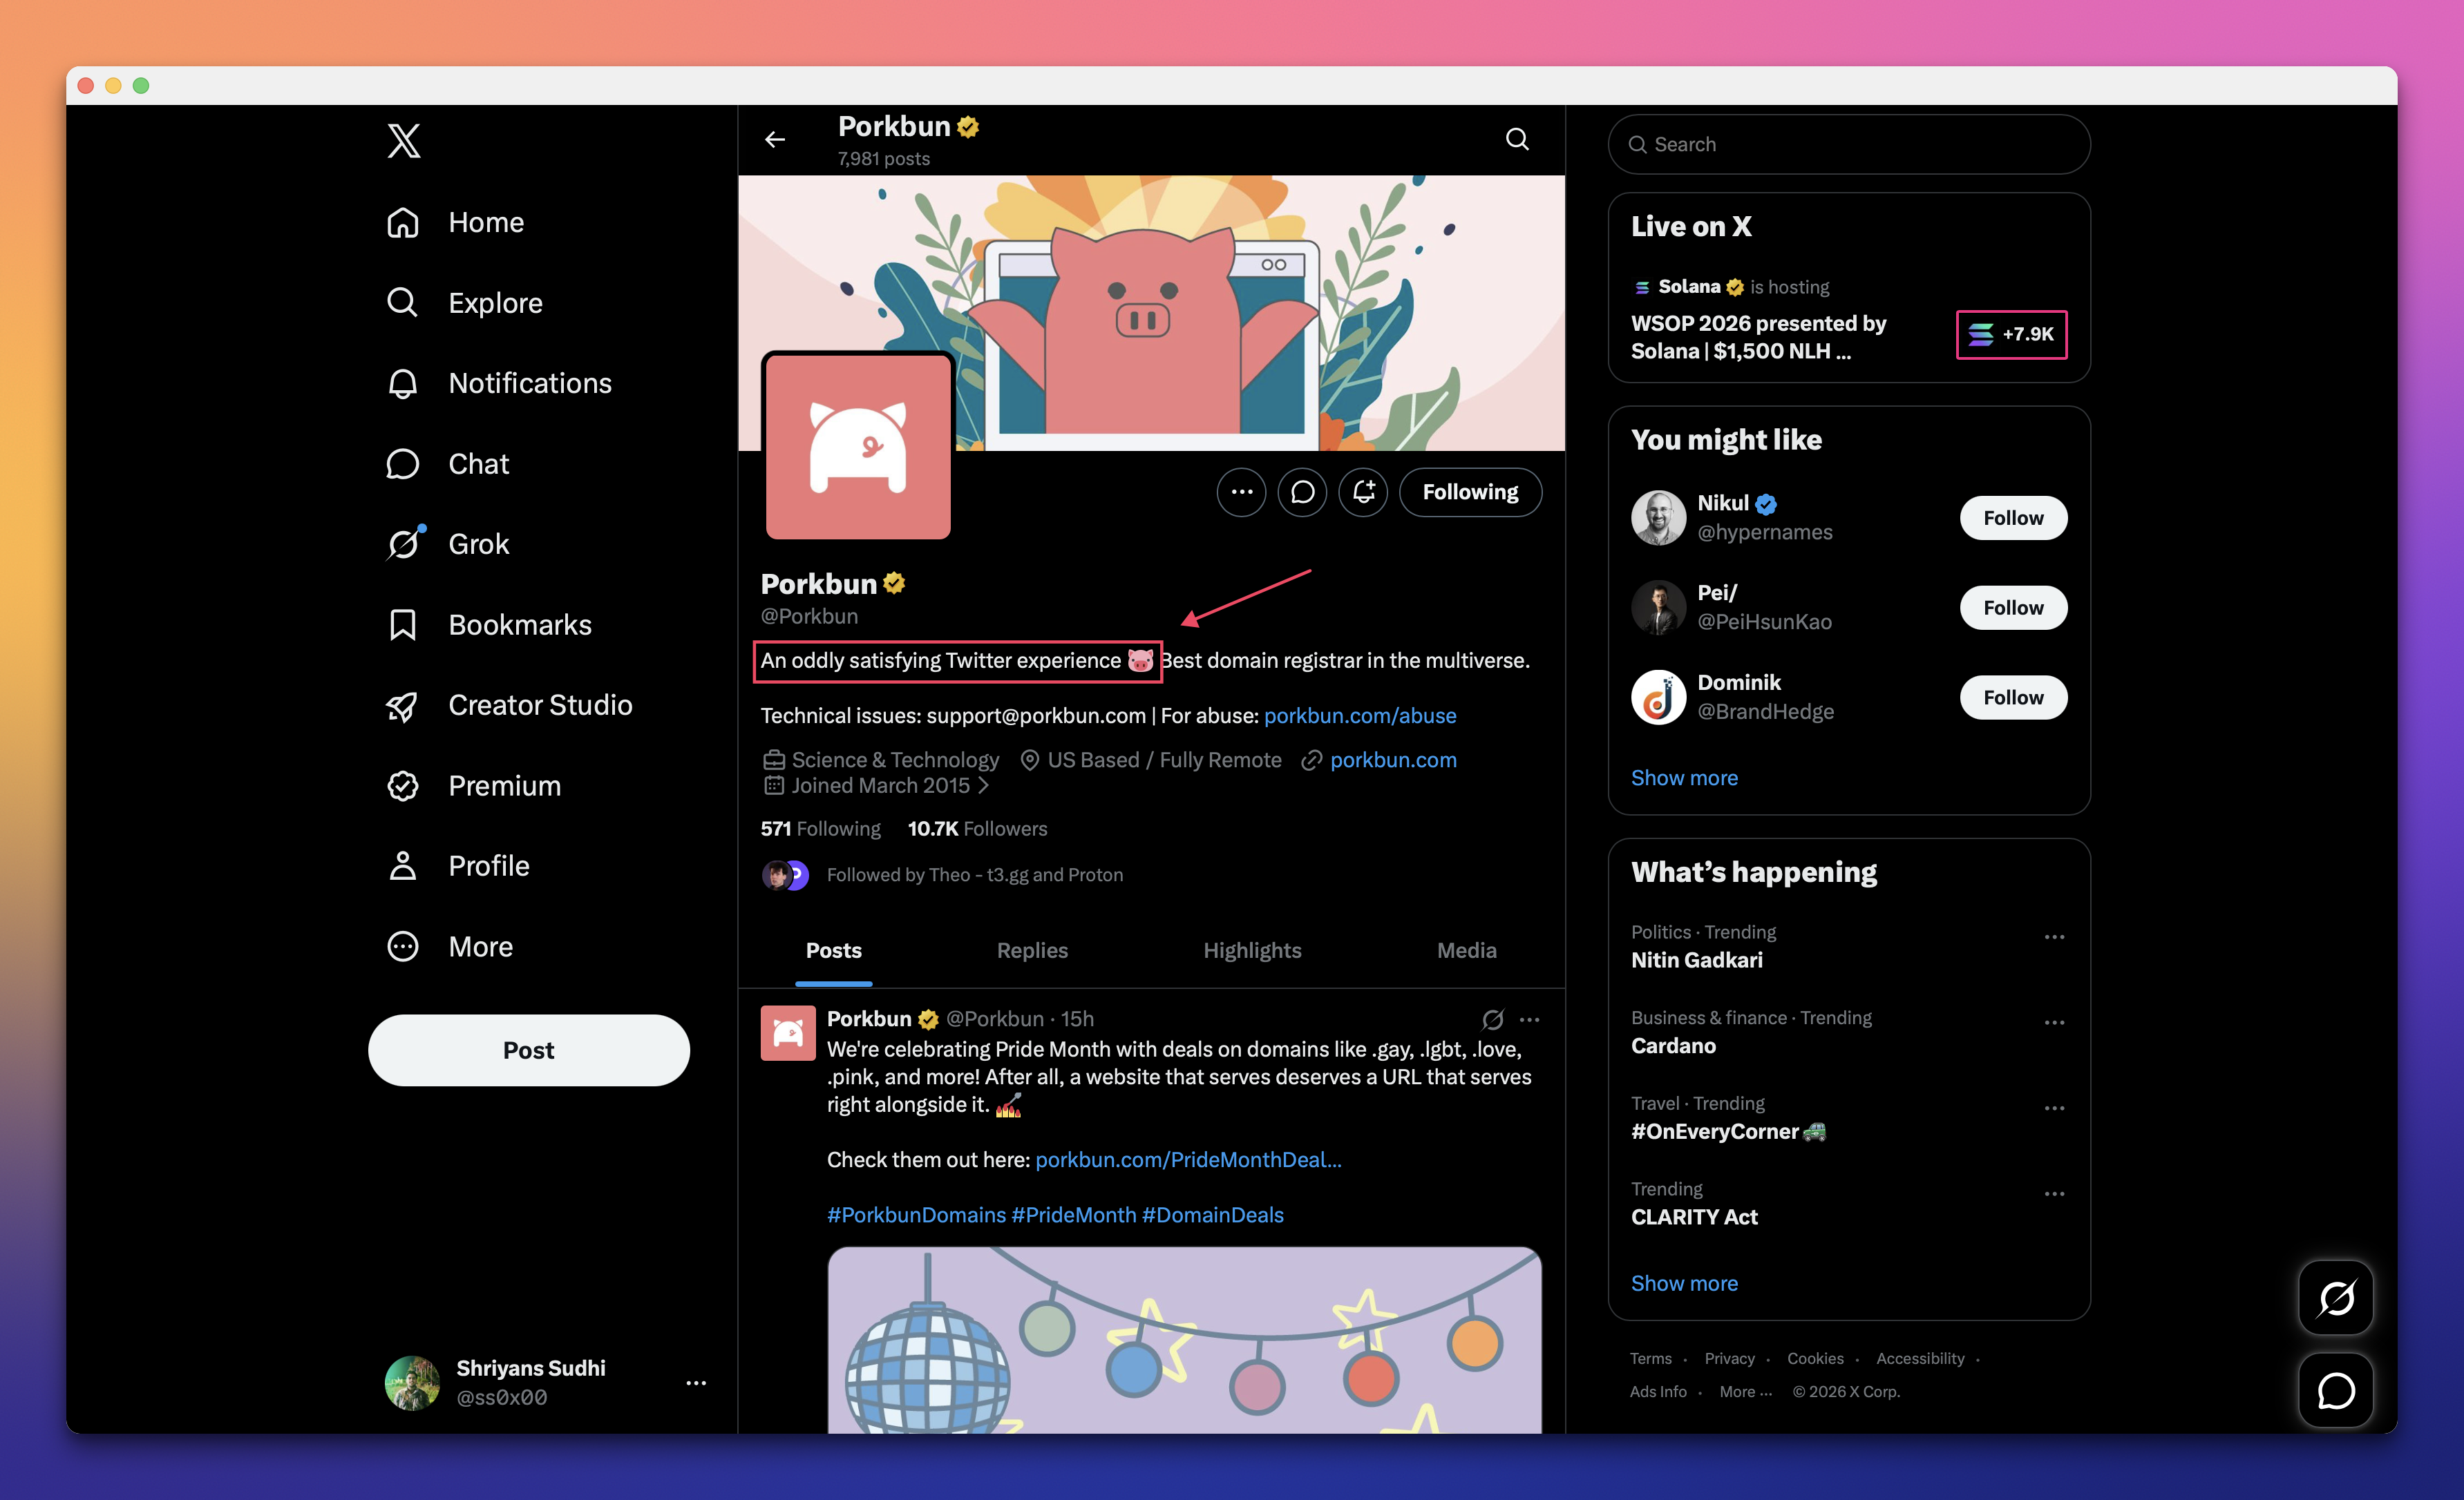Viewport: 2464px width, 1500px height.
Task: Open Porkbun profile more options button
Action: [1241, 492]
